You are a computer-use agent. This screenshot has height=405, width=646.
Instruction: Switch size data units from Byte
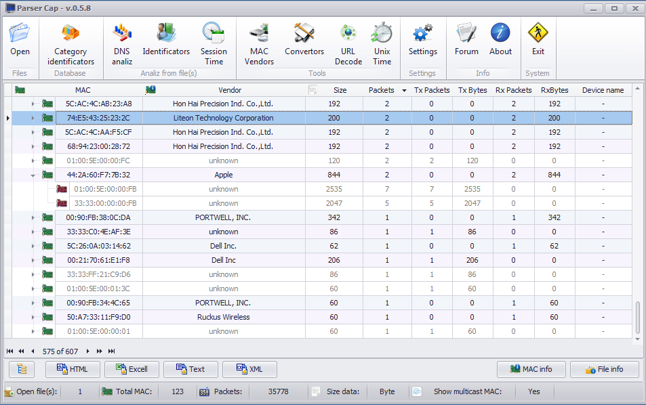click(386, 391)
